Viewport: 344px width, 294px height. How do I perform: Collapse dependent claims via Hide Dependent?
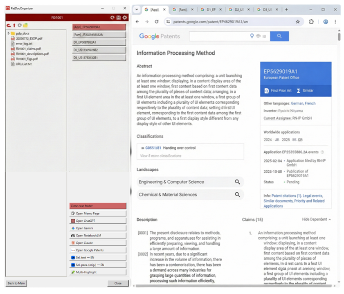pyautogui.click(x=316, y=219)
